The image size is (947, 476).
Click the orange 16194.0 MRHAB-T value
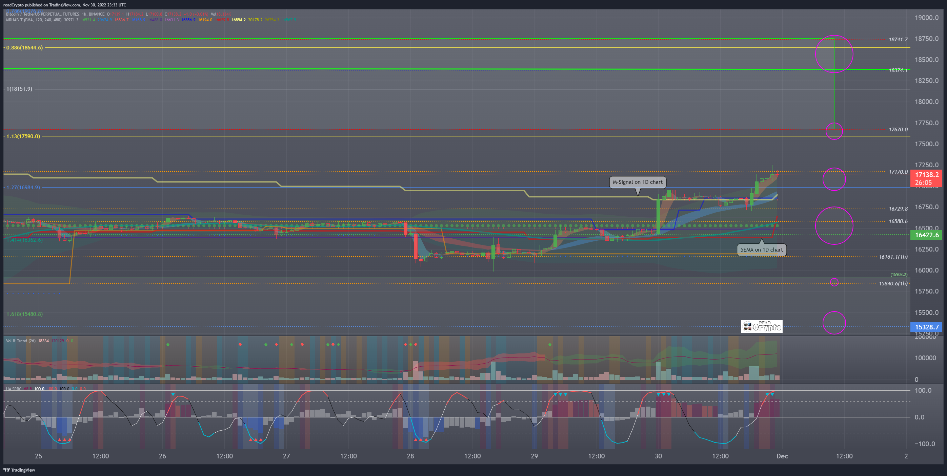[x=205, y=20]
